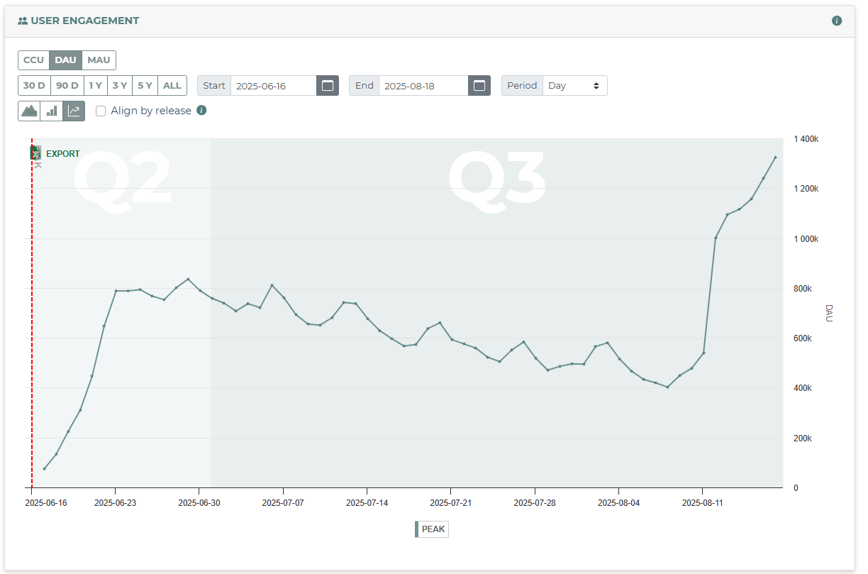Image resolution: width=868 pixels, height=574 pixels.
Task: Switch to line chart view
Action: (x=74, y=111)
